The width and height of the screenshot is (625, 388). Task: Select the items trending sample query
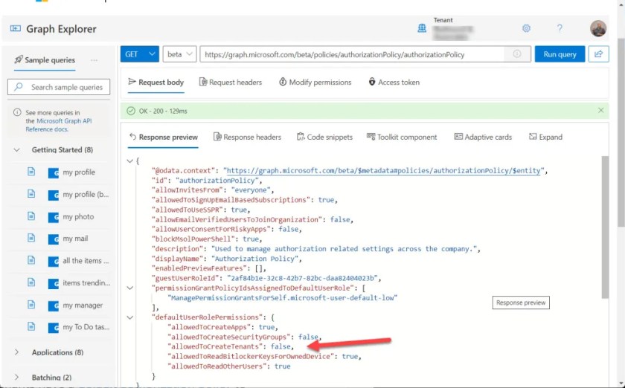click(86, 283)
